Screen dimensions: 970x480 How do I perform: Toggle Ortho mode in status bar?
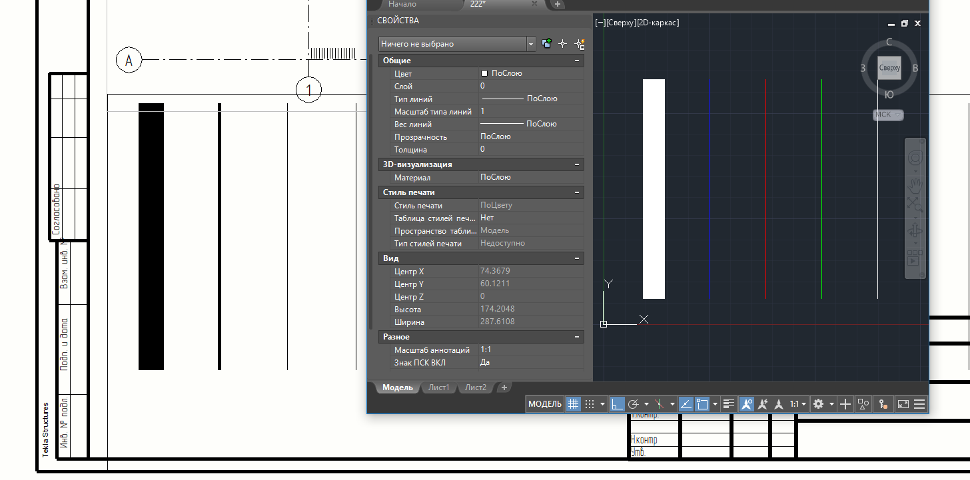617,404
